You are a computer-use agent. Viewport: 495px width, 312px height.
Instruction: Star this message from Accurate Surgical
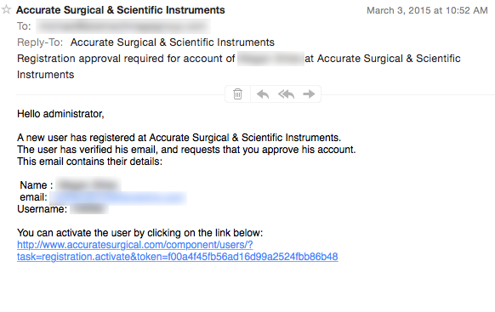pyautogui.click(x=6, y=9)
